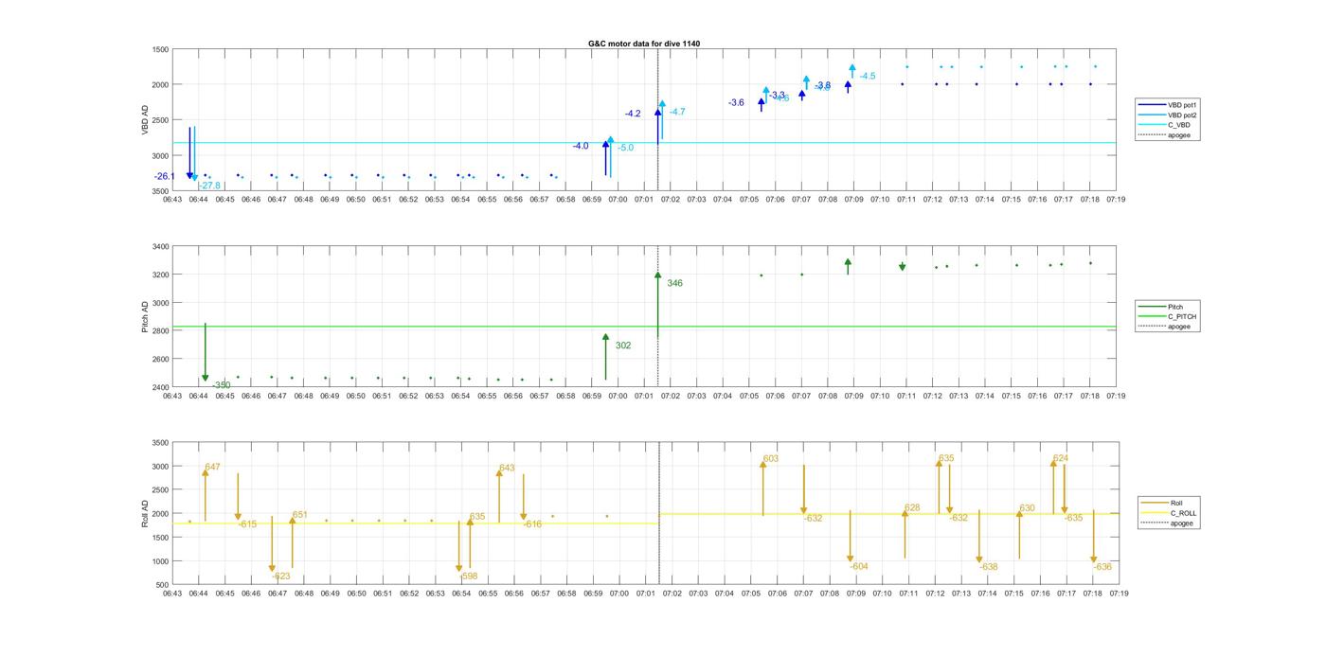Click the '-616' roll data label
Screen dimensions: 1326x656
pos(532,523)
